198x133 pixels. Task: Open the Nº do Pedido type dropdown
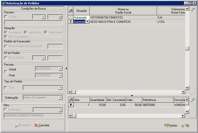pos(43,58)
